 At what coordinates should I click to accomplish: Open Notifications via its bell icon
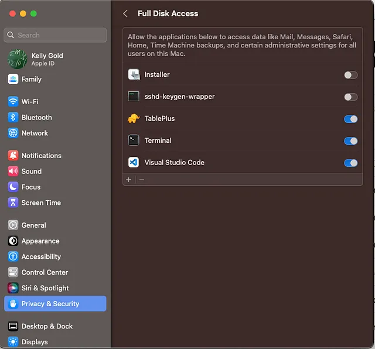[13, 156]
